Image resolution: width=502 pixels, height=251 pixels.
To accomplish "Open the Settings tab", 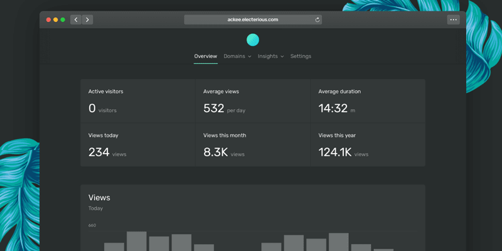I will pos(301,56).
